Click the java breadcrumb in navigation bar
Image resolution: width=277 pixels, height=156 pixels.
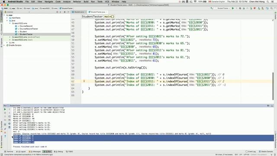35,8
